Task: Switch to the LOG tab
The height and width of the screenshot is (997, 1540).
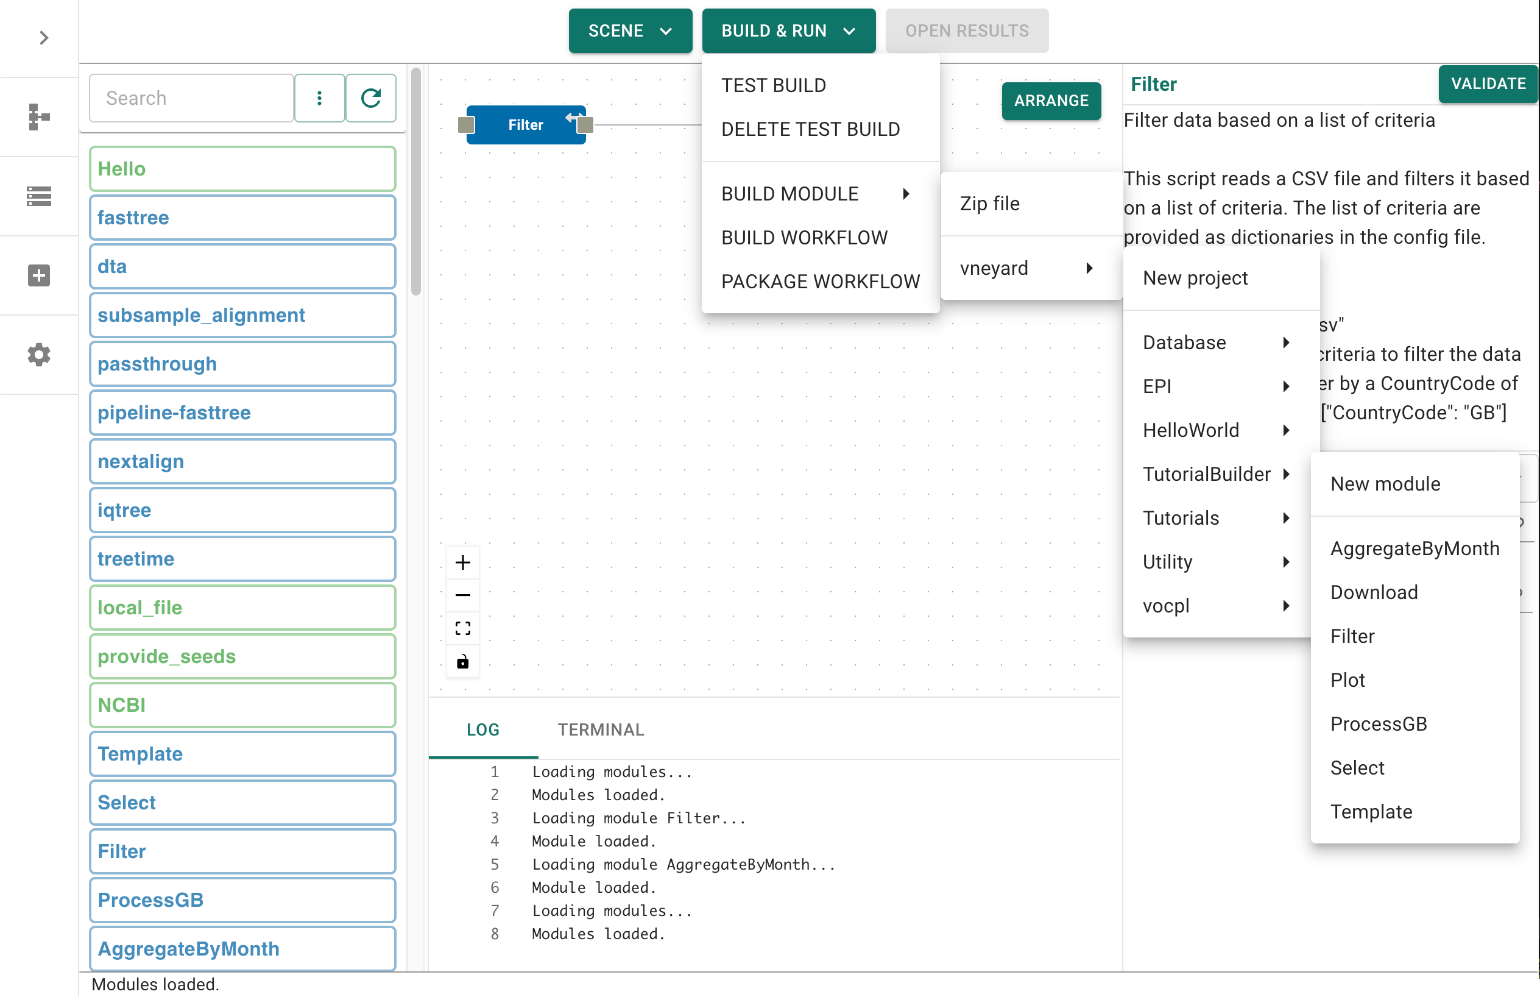Action: click(482, 729)
